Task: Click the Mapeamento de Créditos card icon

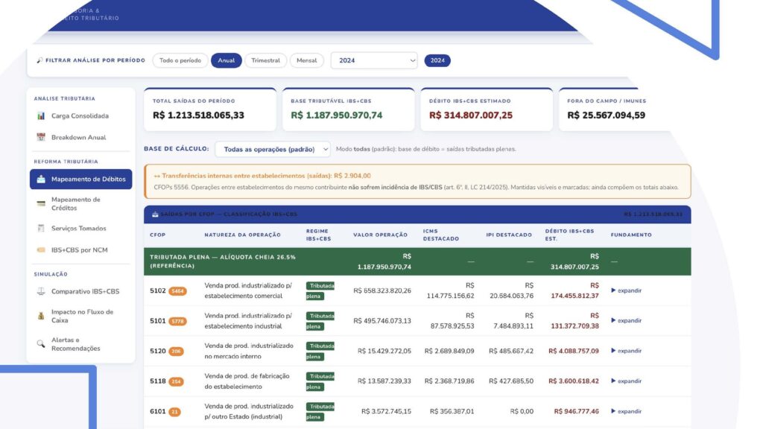Action: [x=41, y=203]
